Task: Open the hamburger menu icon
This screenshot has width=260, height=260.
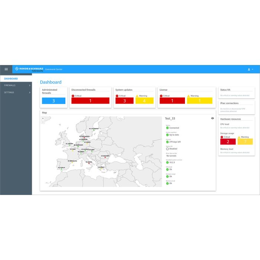Action: pyautogui.click(x=6, y=69)
